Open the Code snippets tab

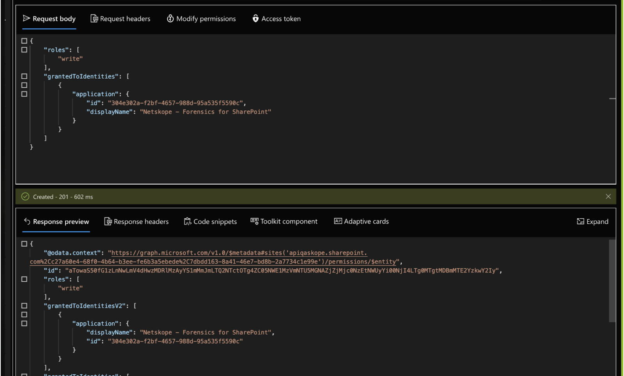[x=210, y=222]
